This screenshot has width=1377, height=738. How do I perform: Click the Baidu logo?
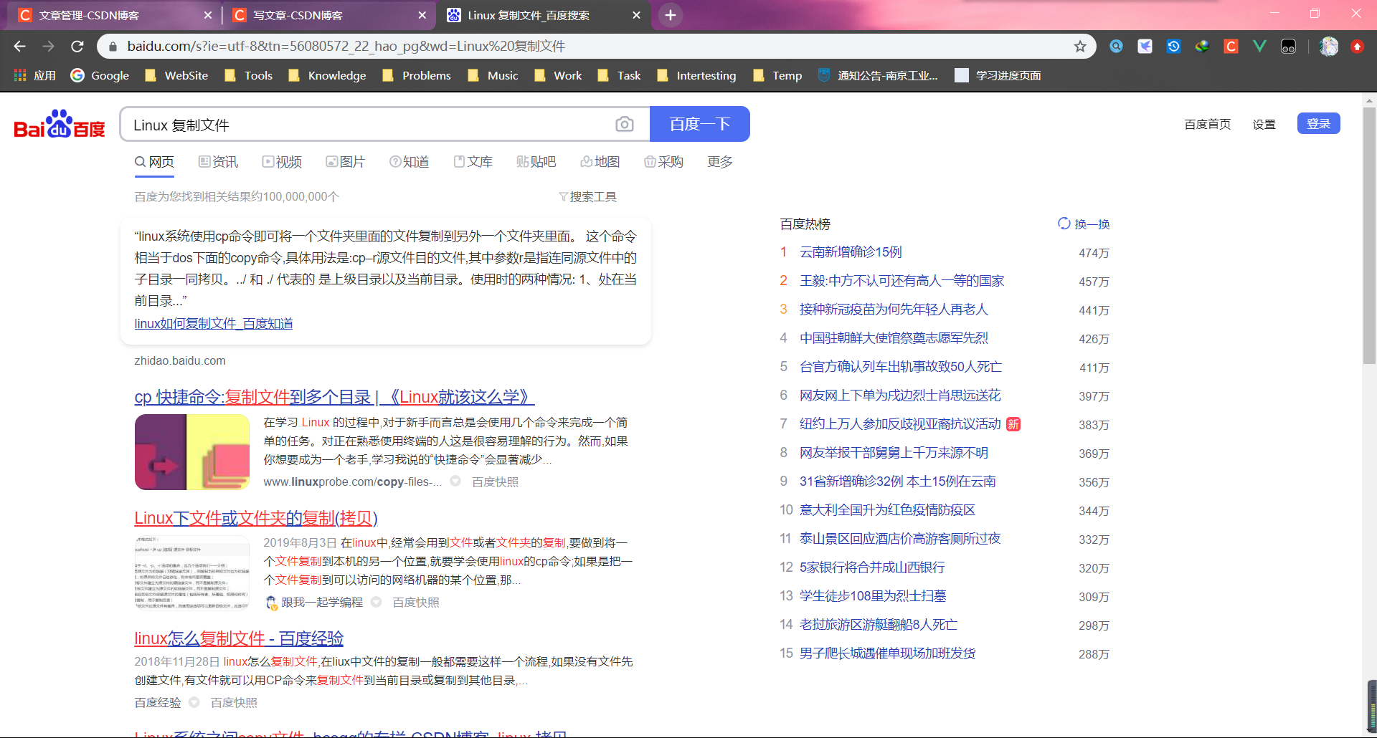tap(60, 125)
